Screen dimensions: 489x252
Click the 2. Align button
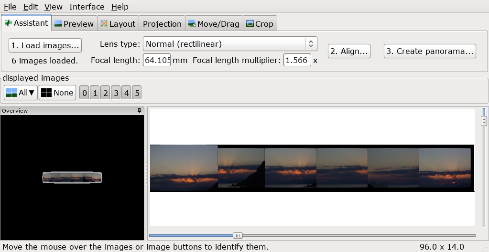pyautogui.click(x=349, y=51)
